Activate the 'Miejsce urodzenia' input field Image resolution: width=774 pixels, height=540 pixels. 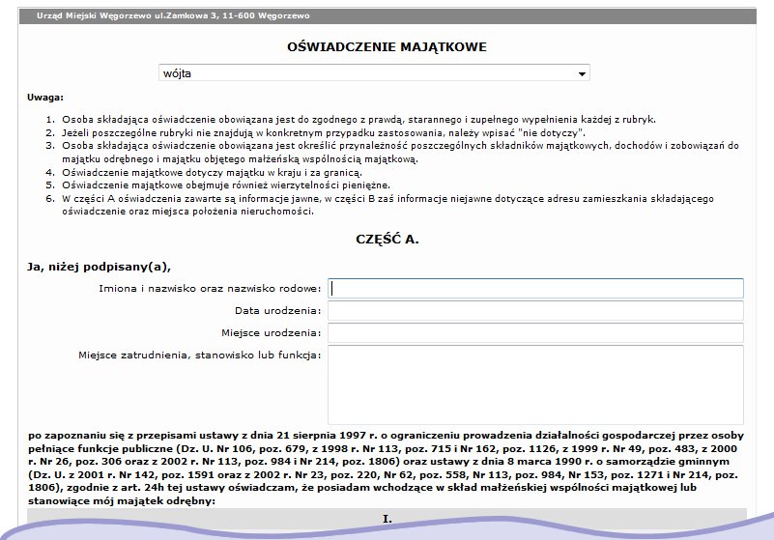click(535, 332)
